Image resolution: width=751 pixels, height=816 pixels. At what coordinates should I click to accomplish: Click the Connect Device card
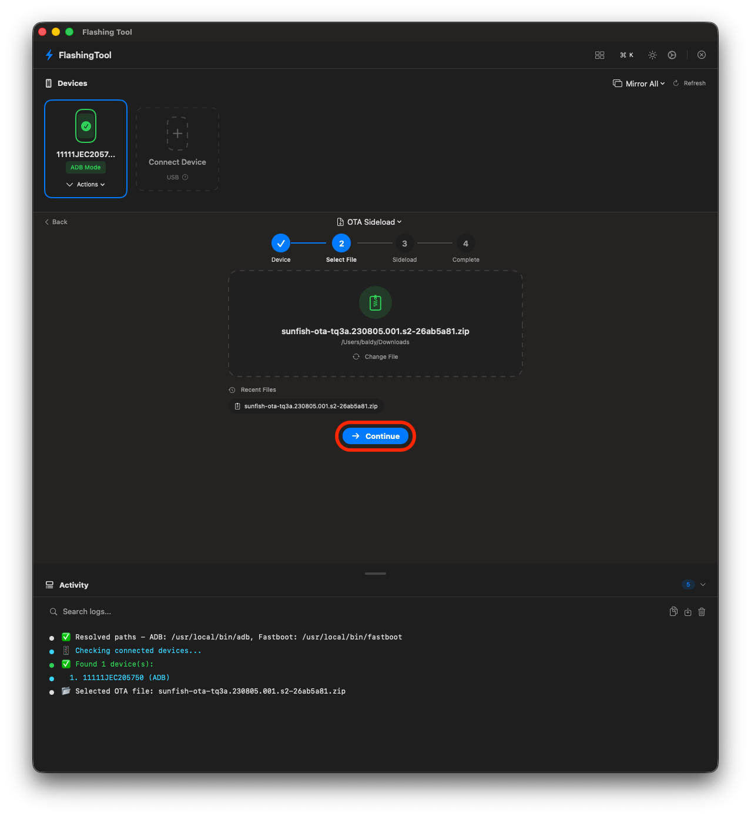pos(177,149)
